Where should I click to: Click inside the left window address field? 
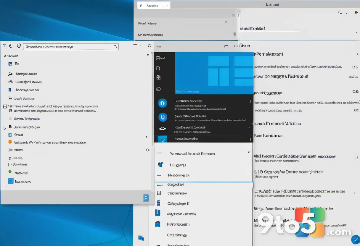coord(71,46)
